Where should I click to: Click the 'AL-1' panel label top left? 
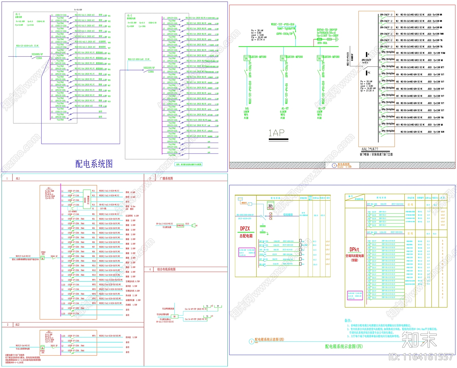(x=18, y=14)
